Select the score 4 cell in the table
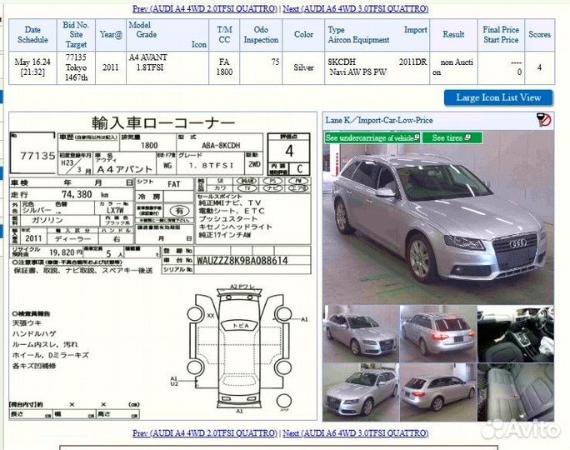Screen dimensions: 570x450 pyautogui.click(x=539, y=67)
